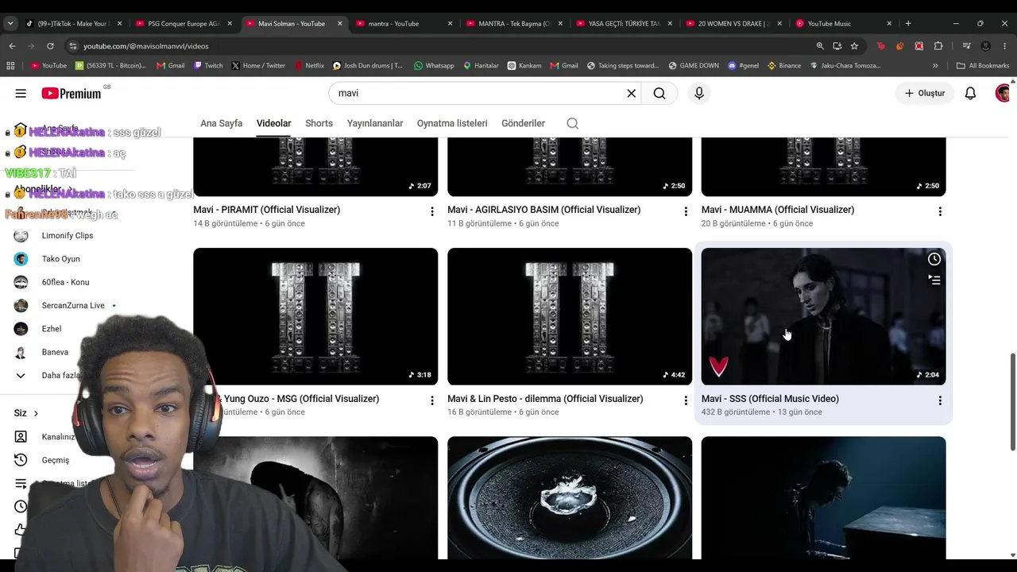Viewport: 1017px width, 572px height.
Task: Open the tab search dropdown arrow
Action: pyautogui.click(x=10, y=23)
